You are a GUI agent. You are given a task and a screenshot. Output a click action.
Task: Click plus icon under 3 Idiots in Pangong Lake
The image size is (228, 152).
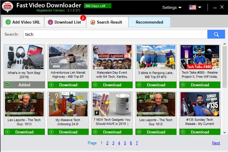(x=139, y=85)
